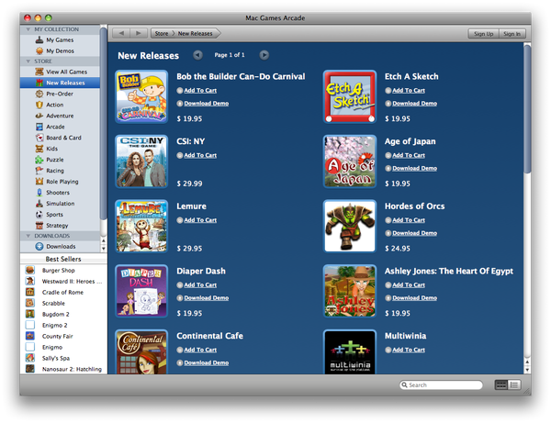The height and width of the screenshot is (423, 551).
Task: Click the sidebar vertical scrollbar
Action: click(103, 124)
